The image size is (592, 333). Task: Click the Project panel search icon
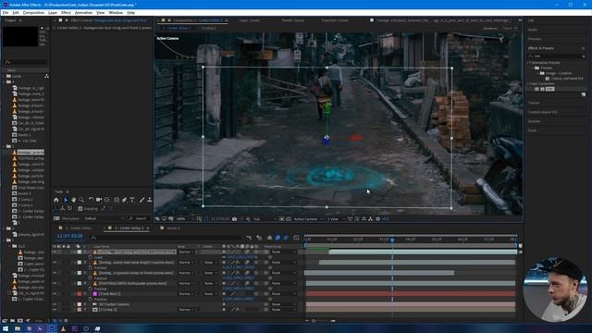coord(7,62)
